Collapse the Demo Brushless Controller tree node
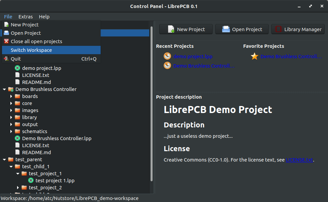 4,89
